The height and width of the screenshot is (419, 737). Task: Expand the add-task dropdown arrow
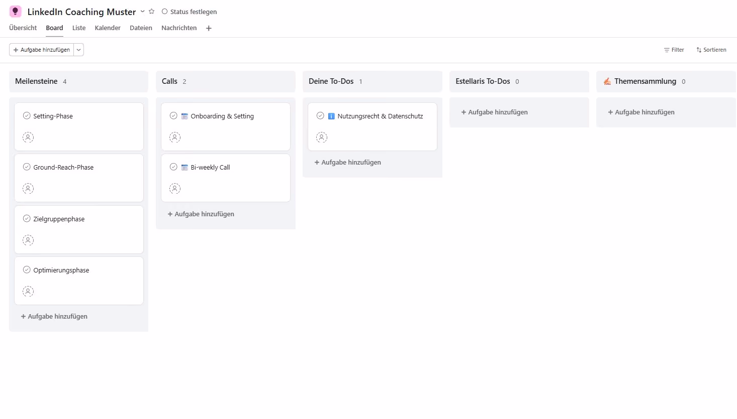[78, 50]
